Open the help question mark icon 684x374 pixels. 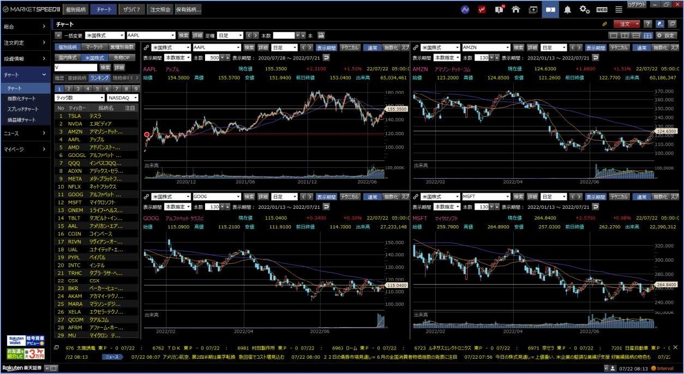[647, 24]
